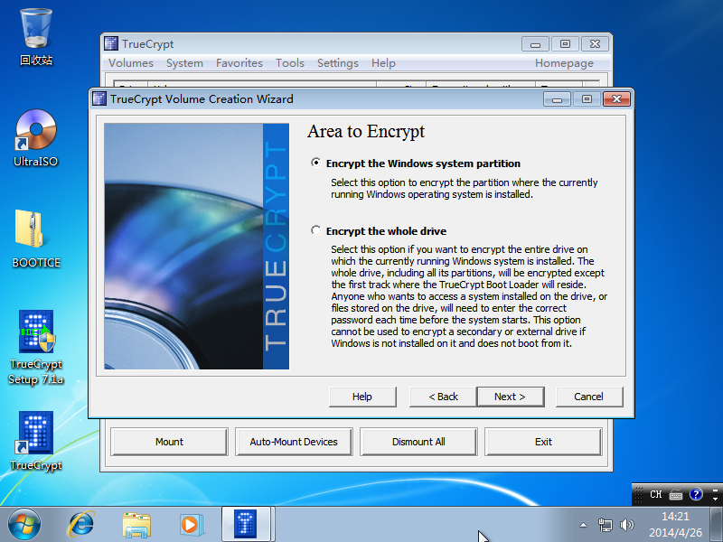Click the TrueCrypt taskbar button
Screen dimensions: 723x542
tap(245, 524)
